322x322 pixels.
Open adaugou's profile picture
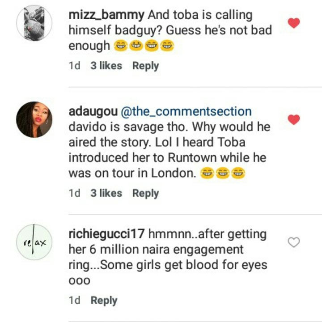34,119
